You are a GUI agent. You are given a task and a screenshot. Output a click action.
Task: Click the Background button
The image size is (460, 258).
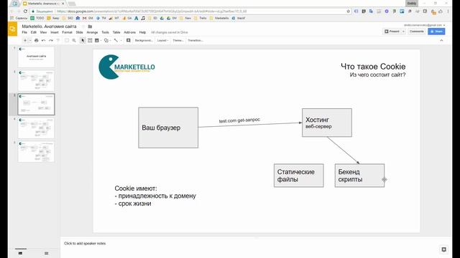[x=144, y=40]
